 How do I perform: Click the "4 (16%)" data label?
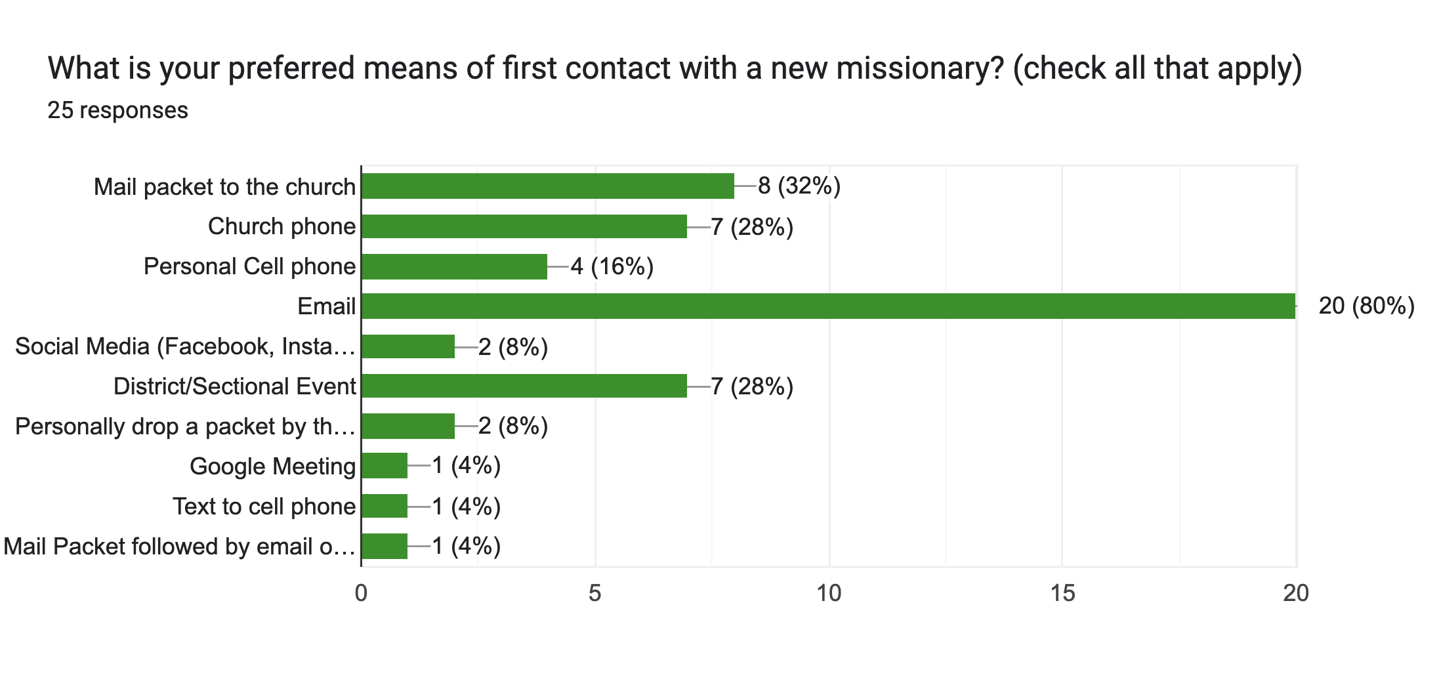612,266
